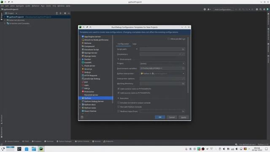This screenshot has height=152, width=270.
Task: Click Cancel button in dialog
Action: [x=172, y=117]
